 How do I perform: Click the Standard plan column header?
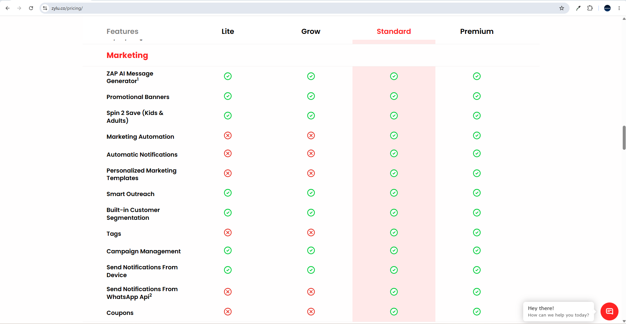[x=394, y=31]
